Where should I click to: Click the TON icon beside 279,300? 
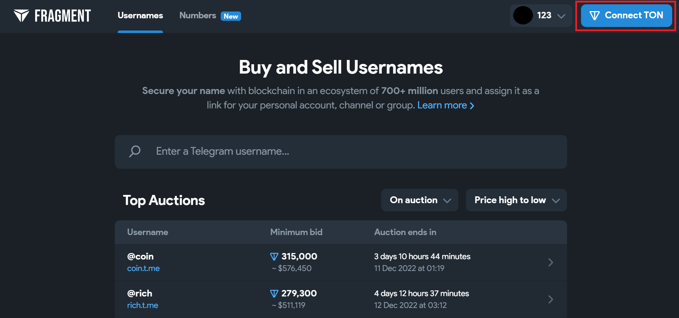click(274, 294)
